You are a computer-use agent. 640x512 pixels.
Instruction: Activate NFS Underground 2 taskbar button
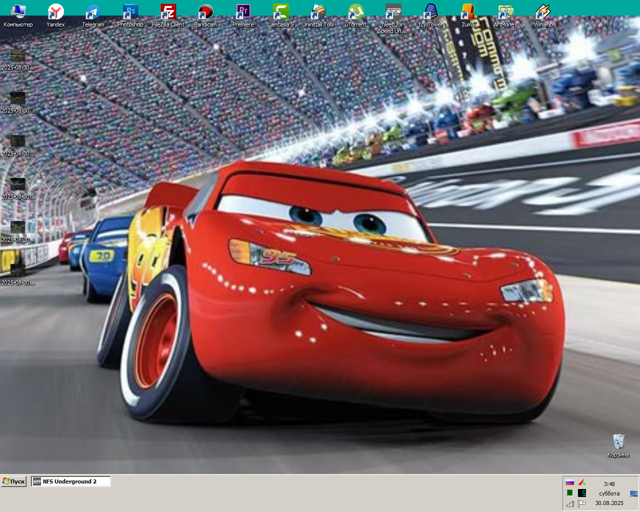(x=71, y=481)
